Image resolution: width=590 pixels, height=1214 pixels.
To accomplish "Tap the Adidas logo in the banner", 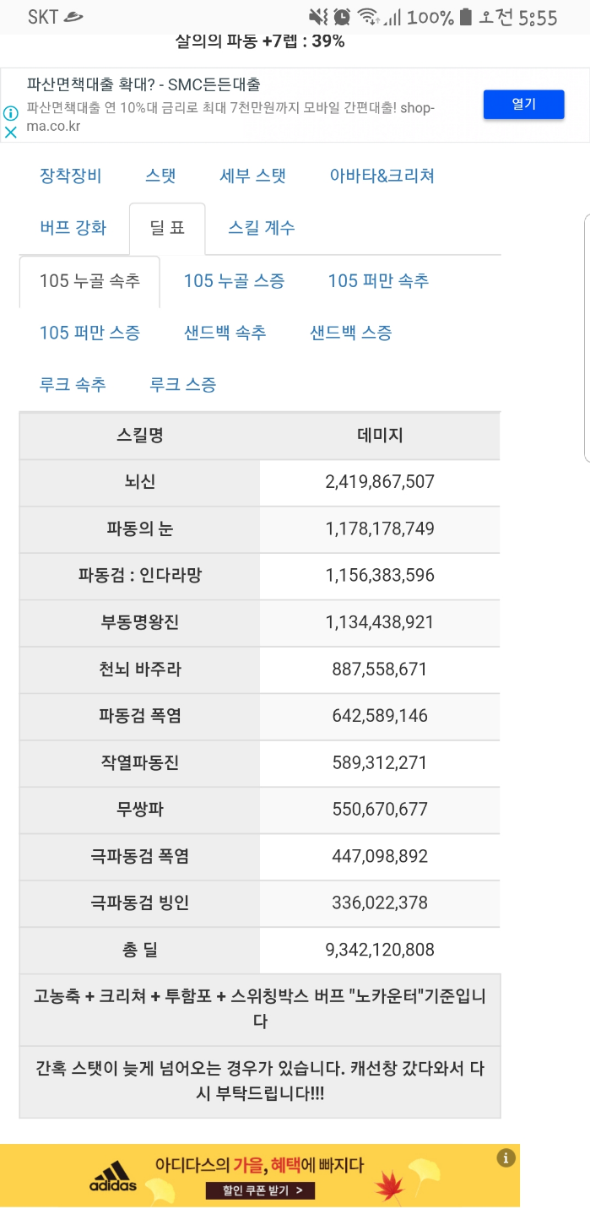I will (113, 1179).
